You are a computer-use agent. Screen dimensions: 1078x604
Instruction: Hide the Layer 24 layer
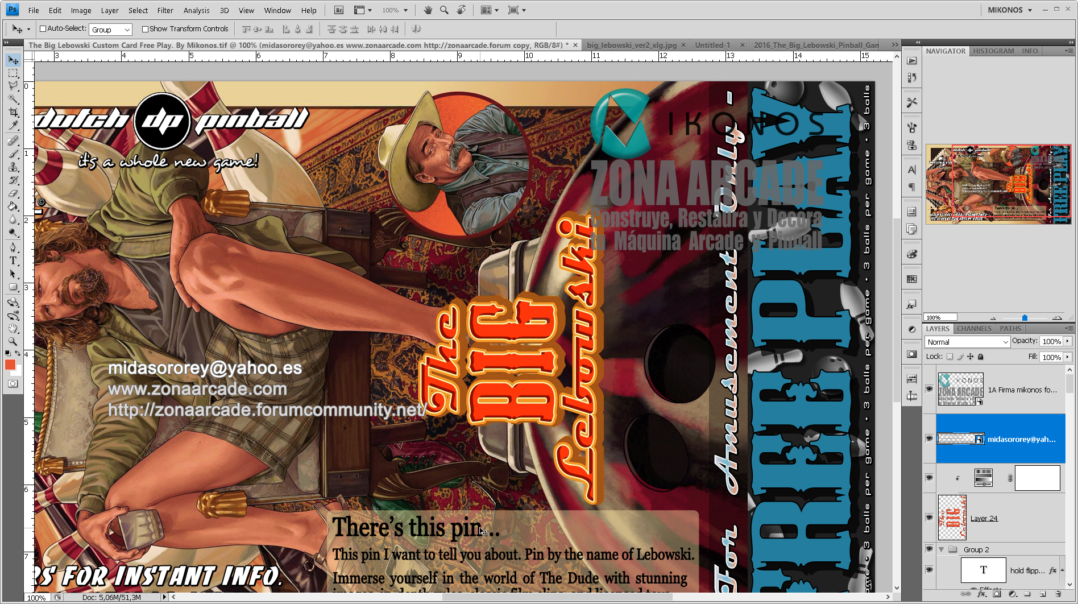point(929,518)
